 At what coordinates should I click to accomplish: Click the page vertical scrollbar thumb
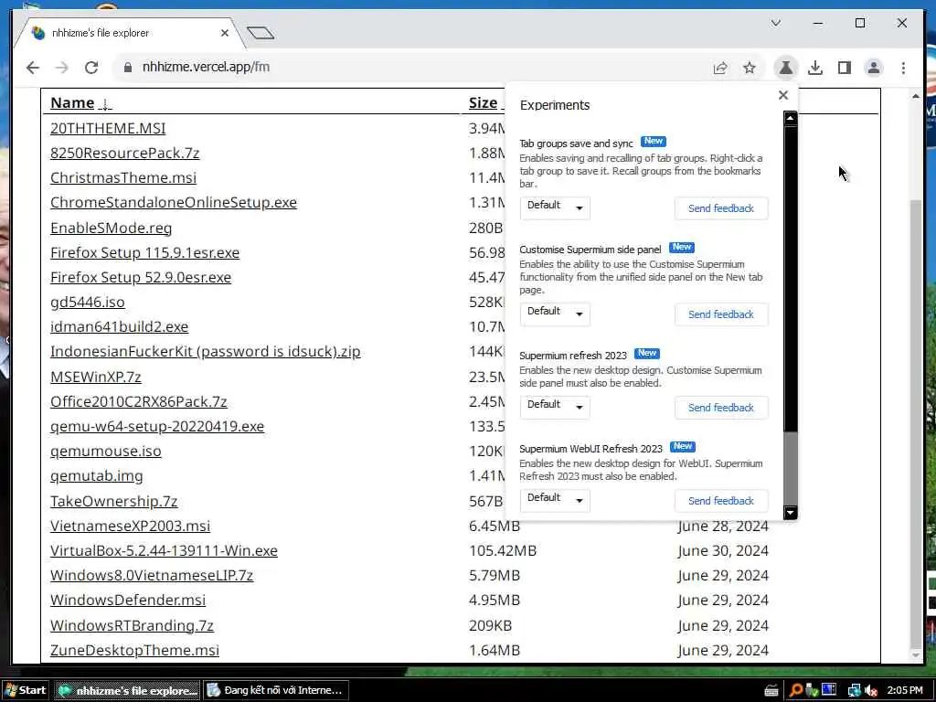916,423
